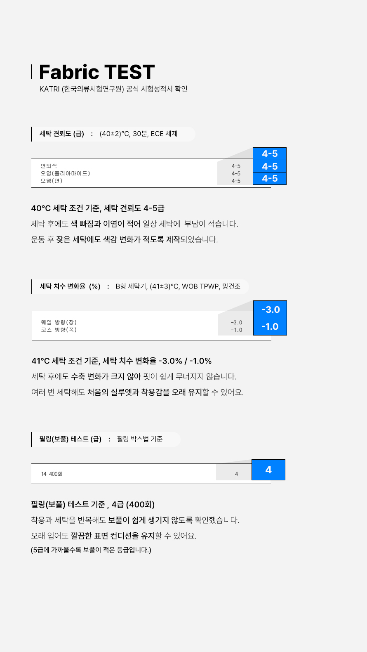
Task: Click the gray 4-5 value beside 오염(폴리아마이드)
Action: (x=236, y=174)
